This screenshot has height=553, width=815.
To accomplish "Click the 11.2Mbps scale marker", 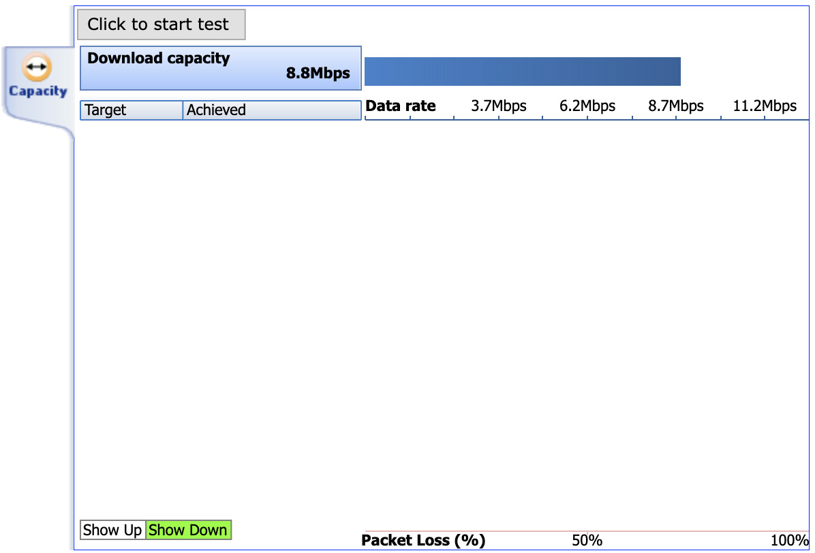I will click(x=765, y=106).
